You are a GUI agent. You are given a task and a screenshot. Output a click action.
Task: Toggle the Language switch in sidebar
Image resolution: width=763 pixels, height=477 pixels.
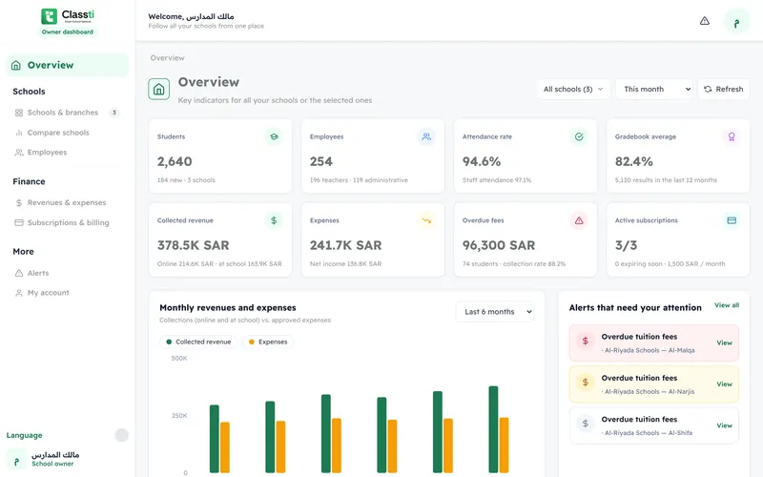point(122,435)
